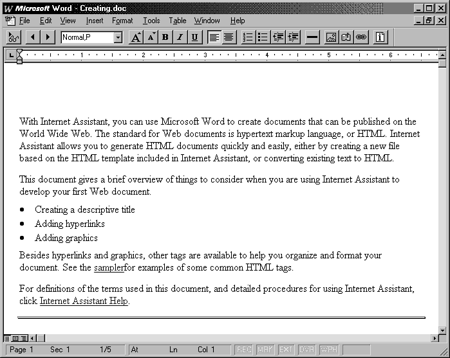Open the Tools menu
The height and width of the screenshot is (358, 450).
pos(151,21)
